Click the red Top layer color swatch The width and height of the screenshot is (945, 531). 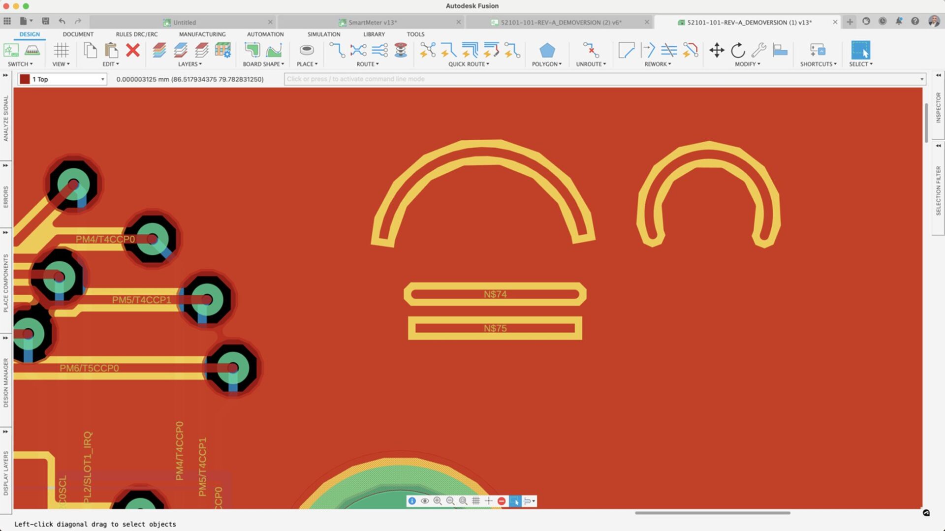25,79
